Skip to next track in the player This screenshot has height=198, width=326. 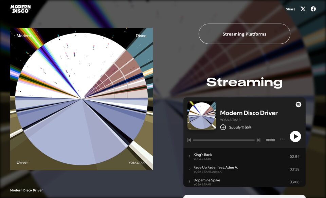click(x=258, y=140)
